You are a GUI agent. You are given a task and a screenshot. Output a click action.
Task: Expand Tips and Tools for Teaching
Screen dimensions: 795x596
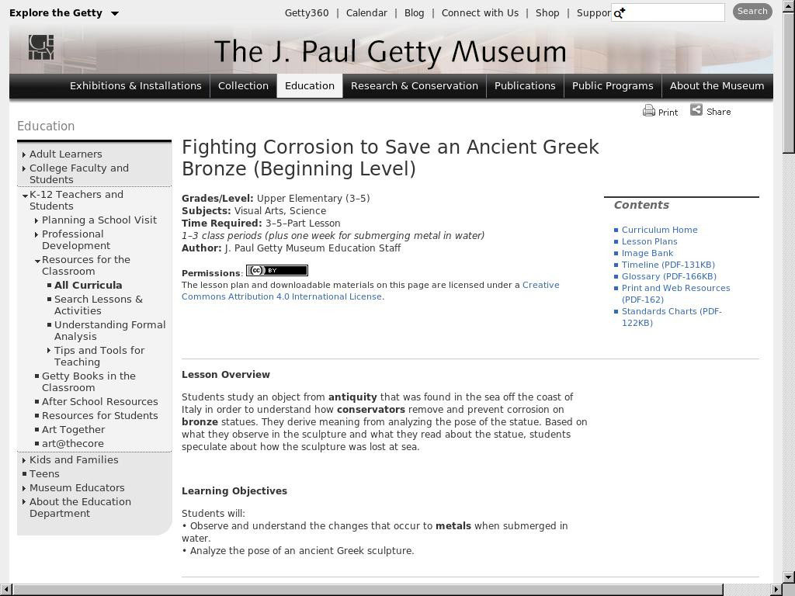(x=49, y=351)
